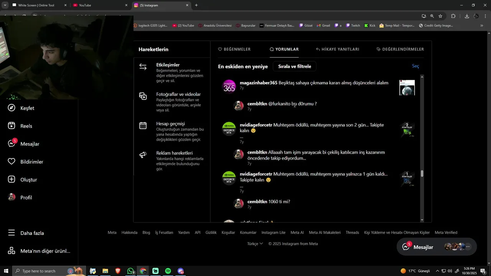This screenshot has height=276, width=491.
Task: Open the Hakkında footer link
Action: tap(129, 232)
